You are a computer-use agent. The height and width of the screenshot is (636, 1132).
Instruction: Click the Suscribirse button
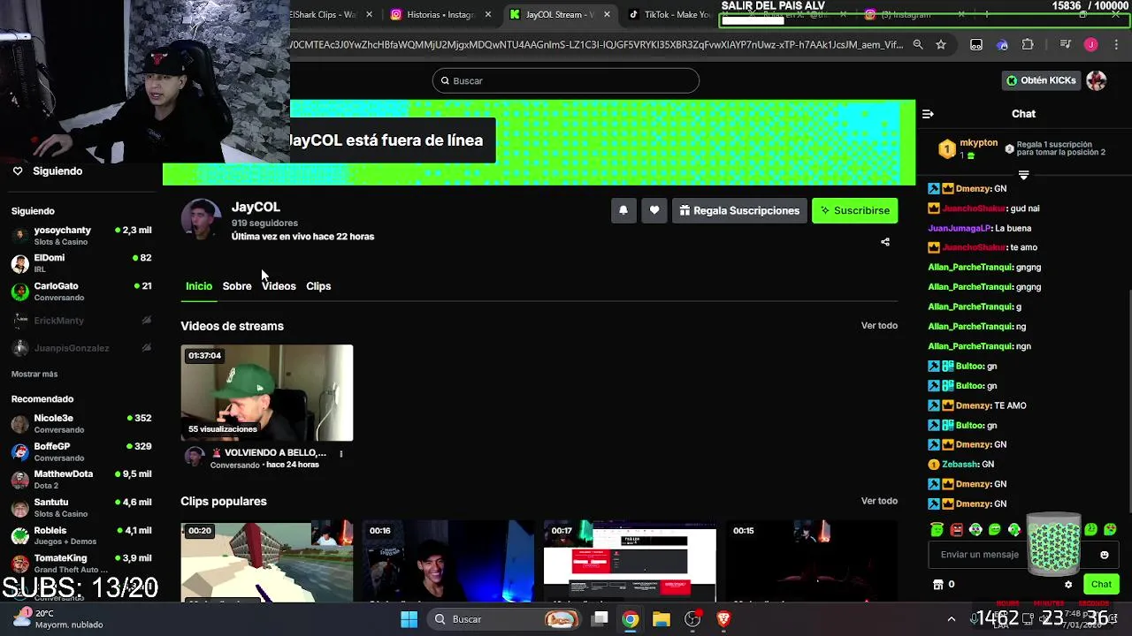[x=855, y=210]
